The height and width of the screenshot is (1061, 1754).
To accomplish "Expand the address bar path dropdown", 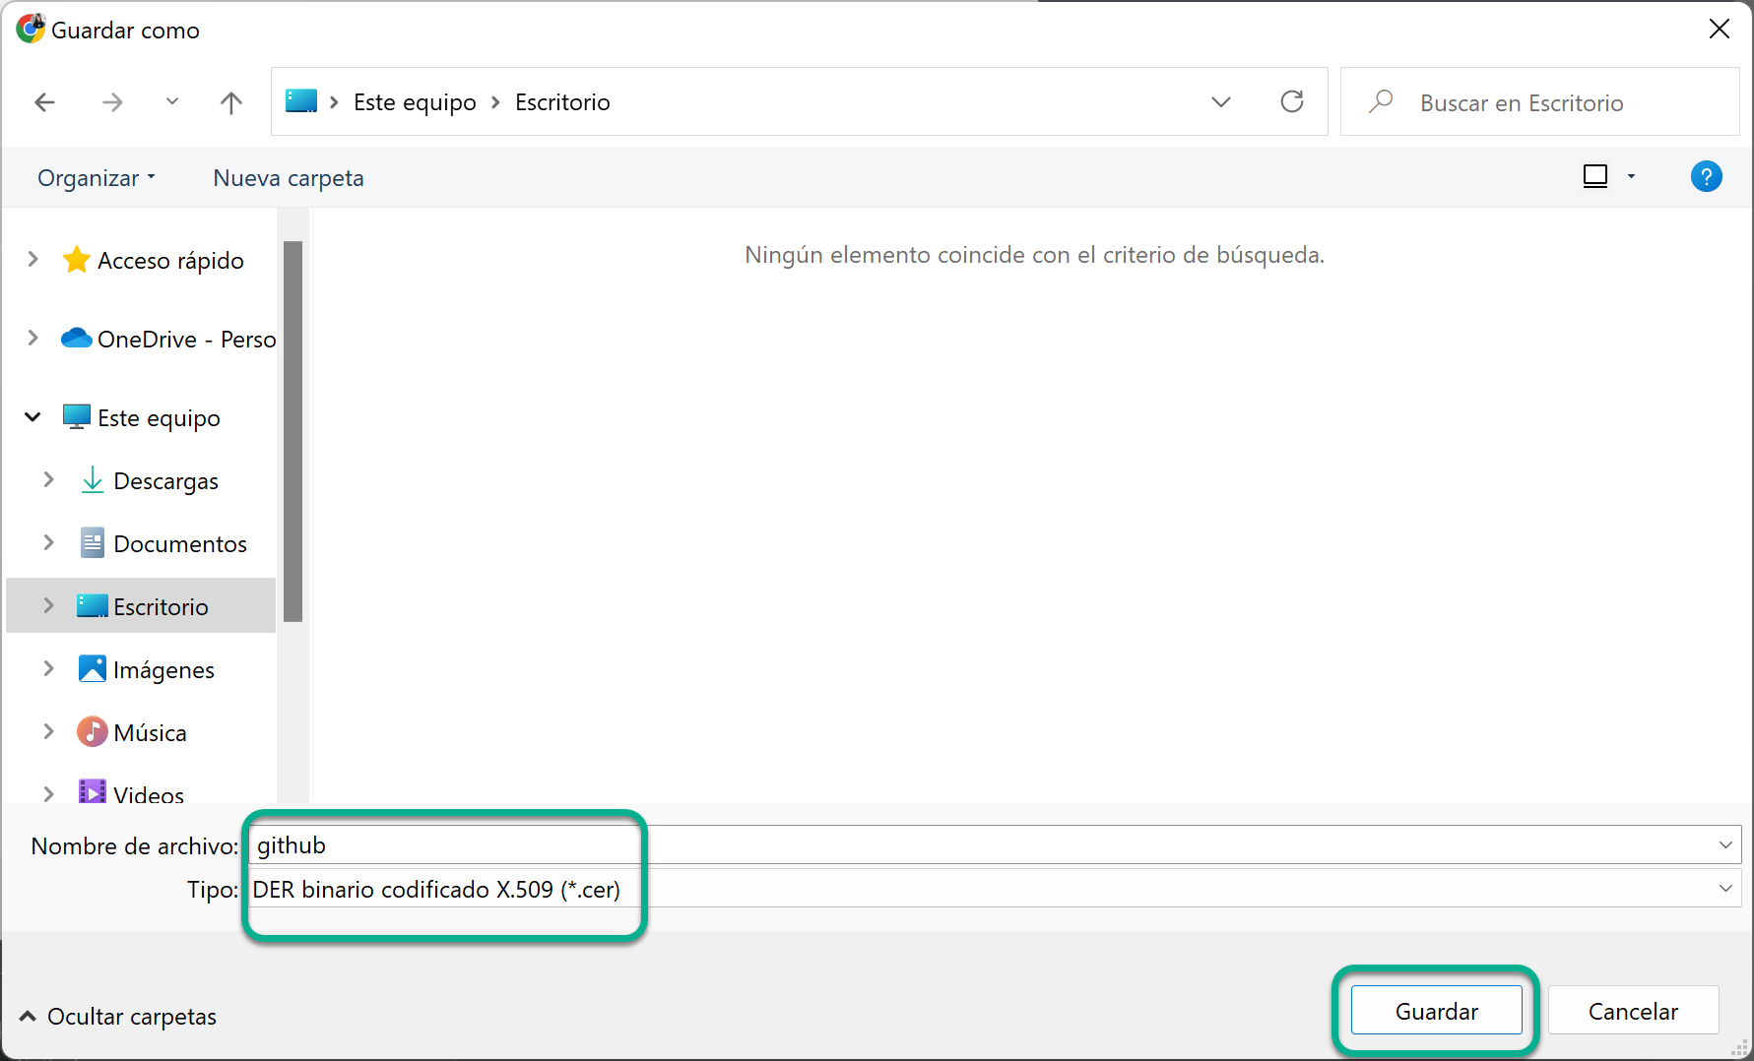I will (x=1221, y=102).
